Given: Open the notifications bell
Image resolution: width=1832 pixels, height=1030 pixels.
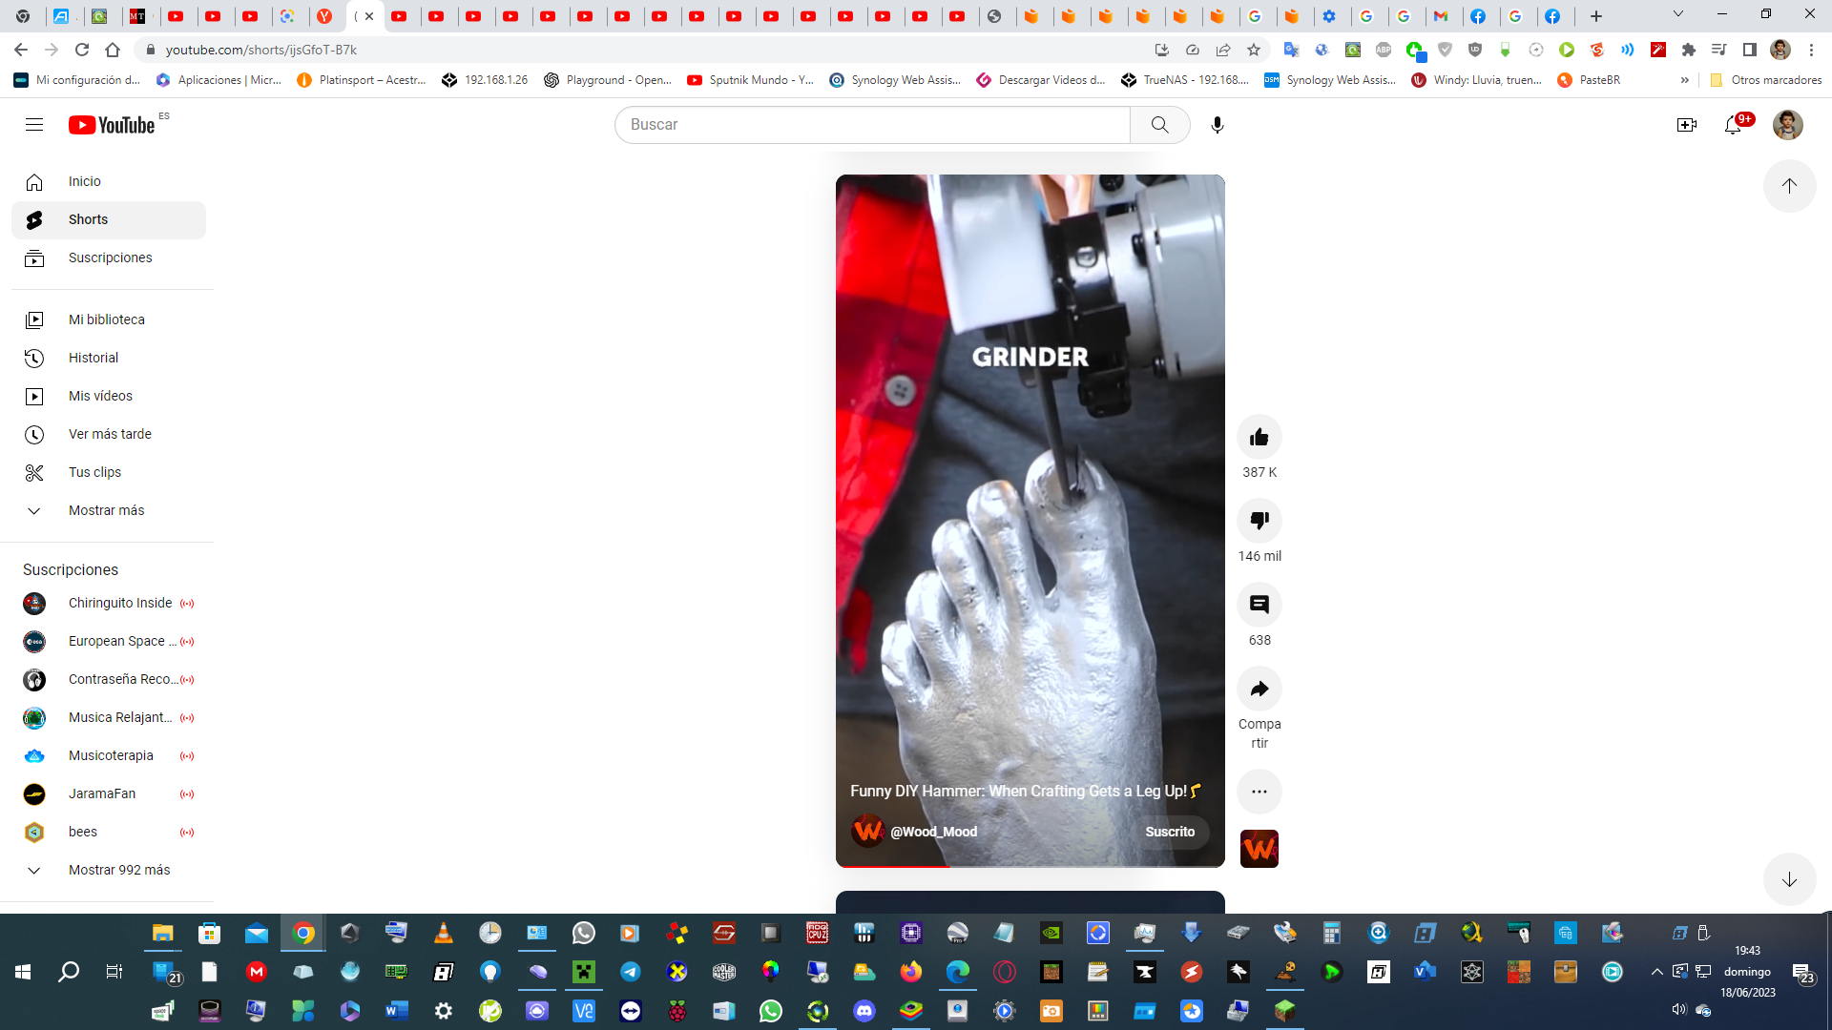Looking at the screenshot, I should pyautogui.click(x=1733, y=125).
